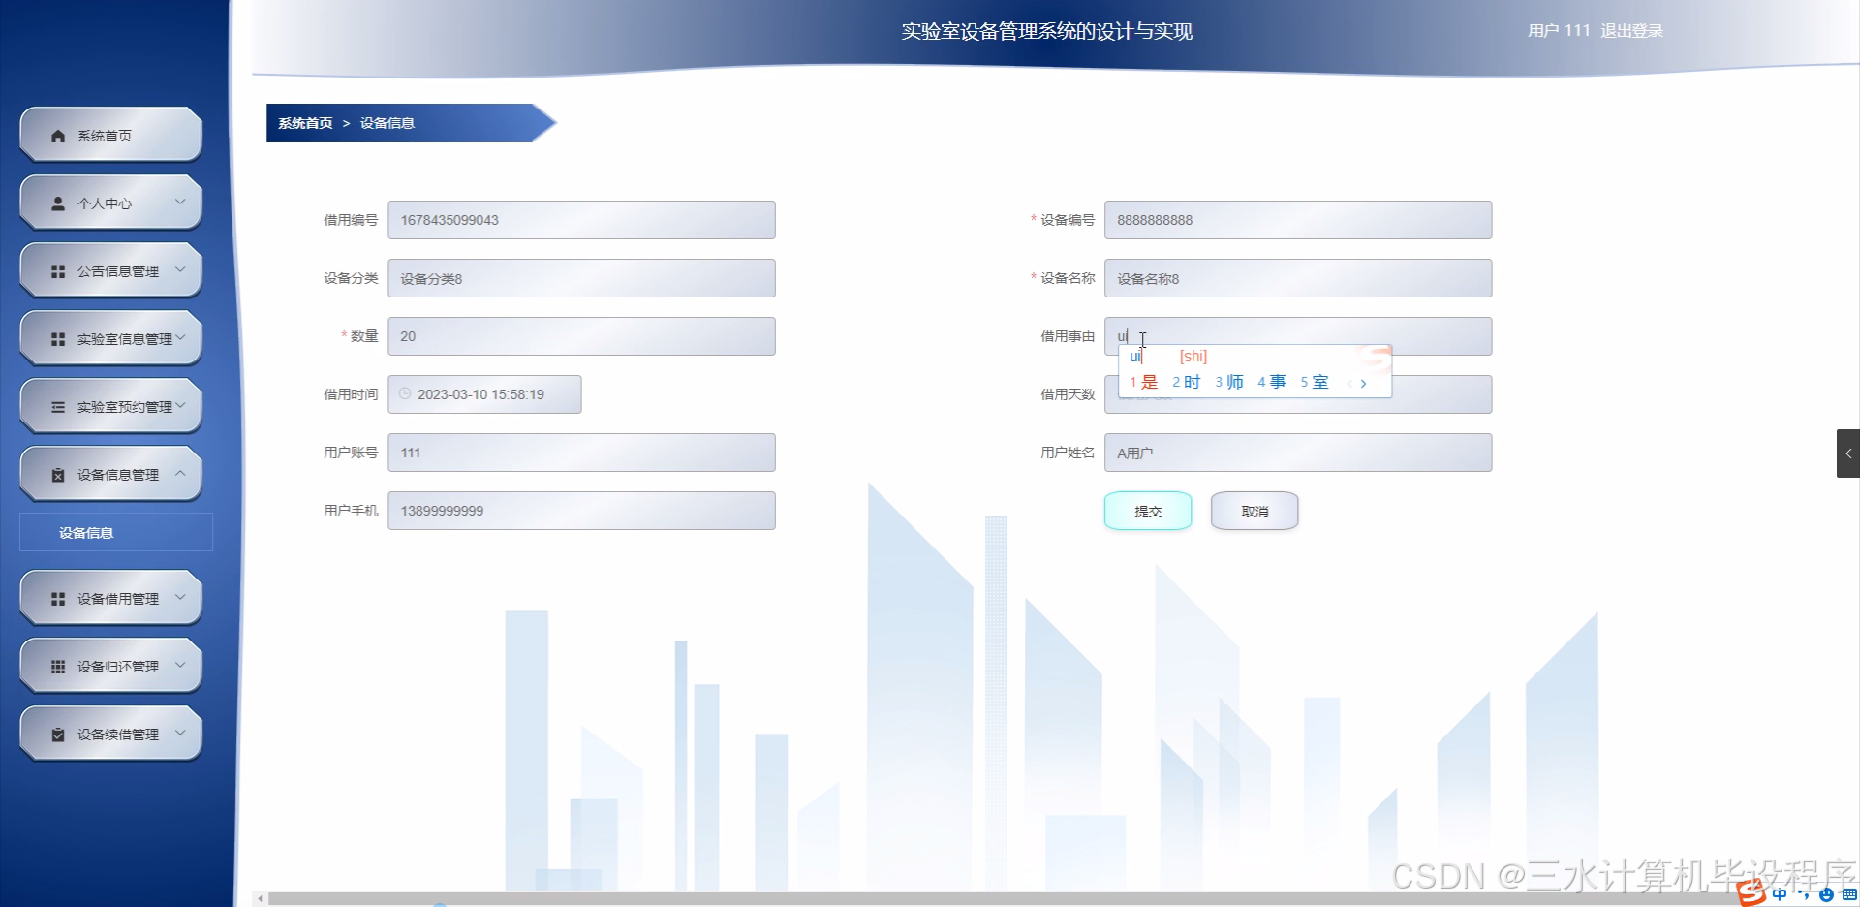Toggle Chinese/English input via the 中 tray icon
This screenshot has height=907, width=1860.
pos(1780,894)
